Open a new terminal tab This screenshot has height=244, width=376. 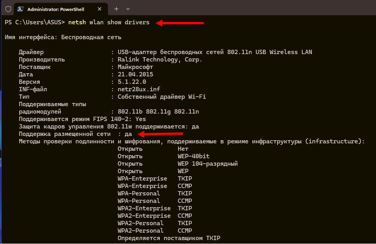[x=116, y=9]
